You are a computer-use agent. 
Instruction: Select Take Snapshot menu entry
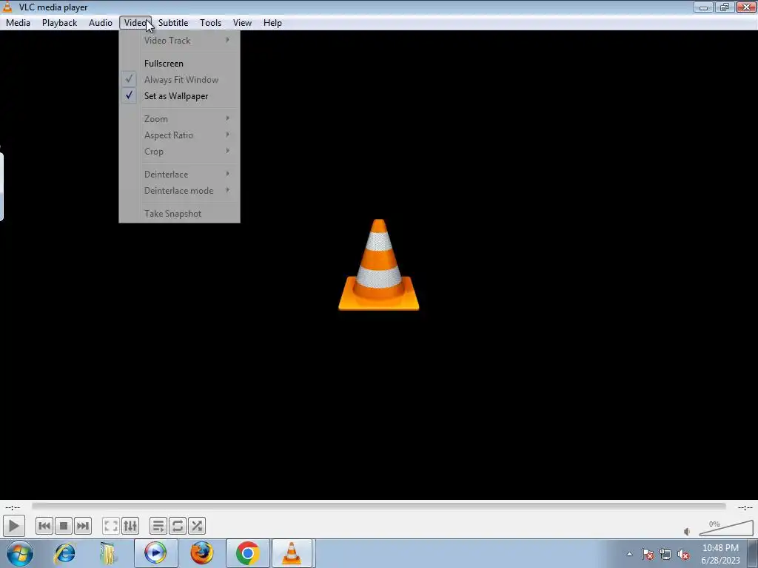click(179, 214)
